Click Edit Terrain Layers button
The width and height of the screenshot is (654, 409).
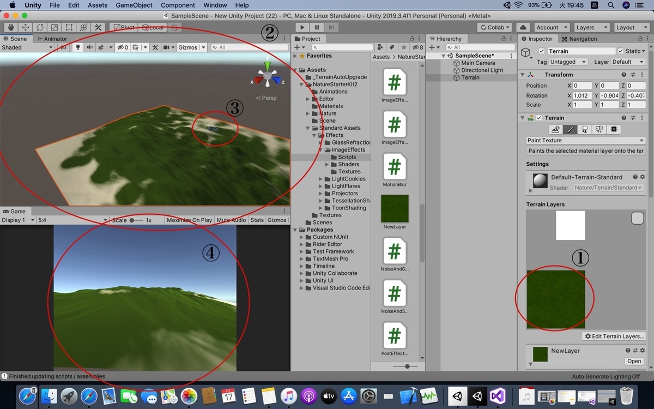pos(614,336)
